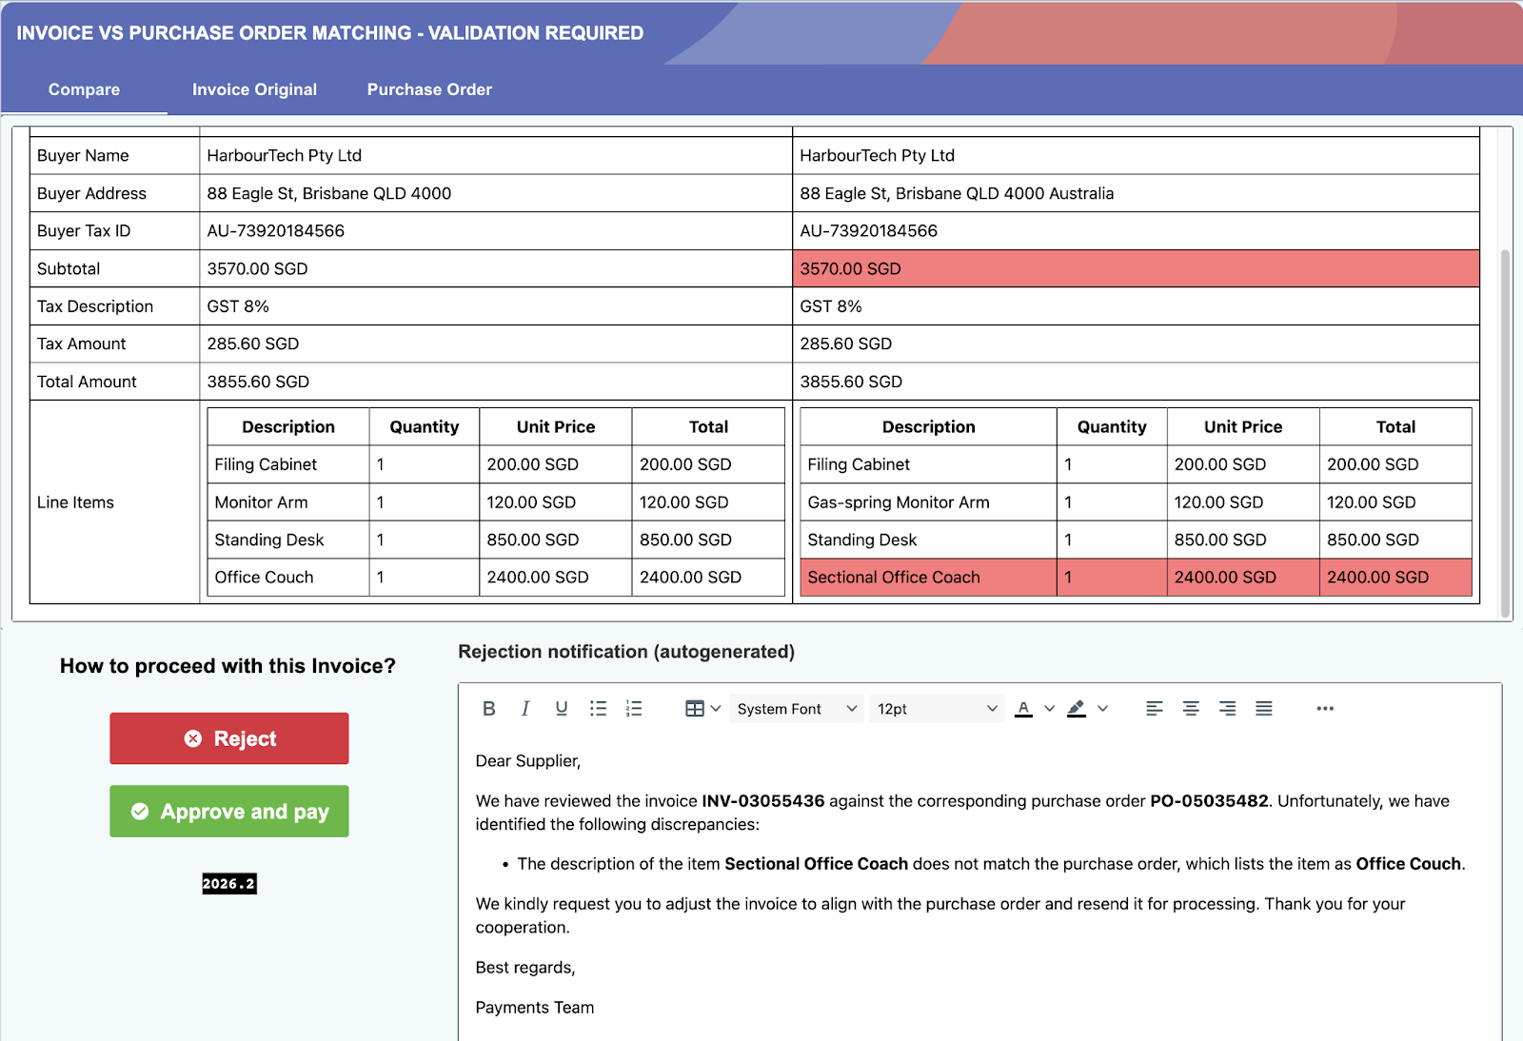
Task: Click the Tax Description label
Action: pos(95,306)
